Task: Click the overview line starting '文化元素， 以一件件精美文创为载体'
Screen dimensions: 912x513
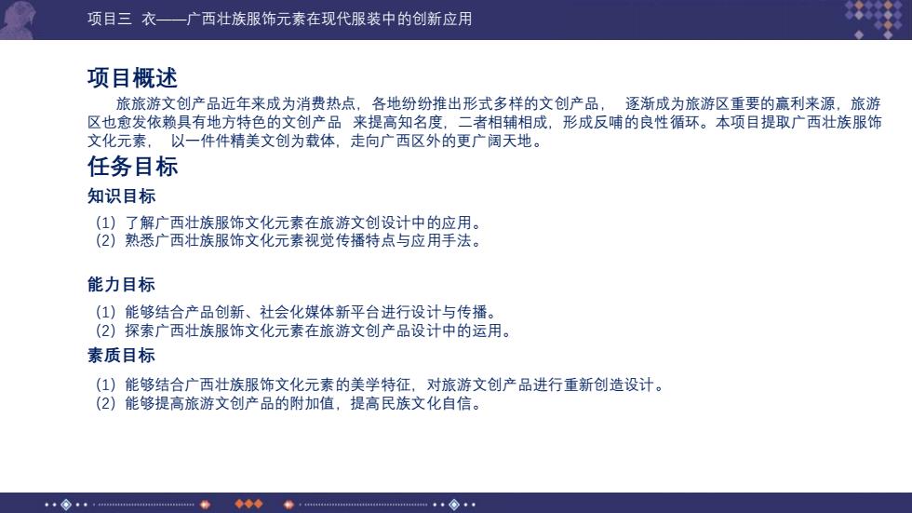Action: pyautogui.click(x=315, y=141)
